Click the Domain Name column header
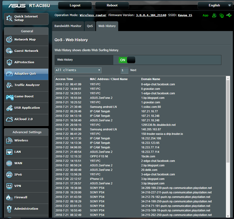 click(x=150, y=79)
